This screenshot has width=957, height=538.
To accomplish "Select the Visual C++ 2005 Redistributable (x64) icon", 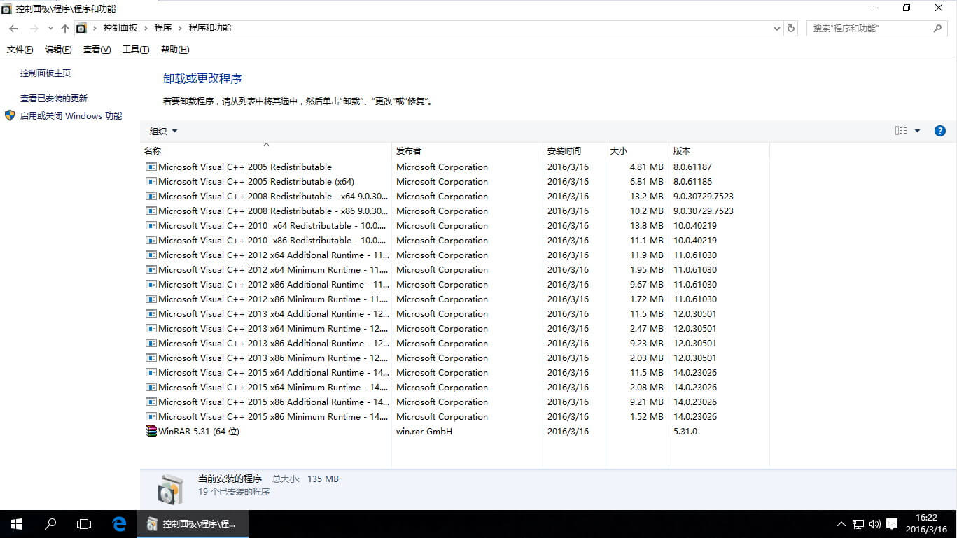I will click(151, 182).
